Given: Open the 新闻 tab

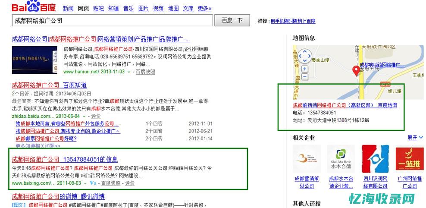Looking at the screenshot, I should pos(68,9).
